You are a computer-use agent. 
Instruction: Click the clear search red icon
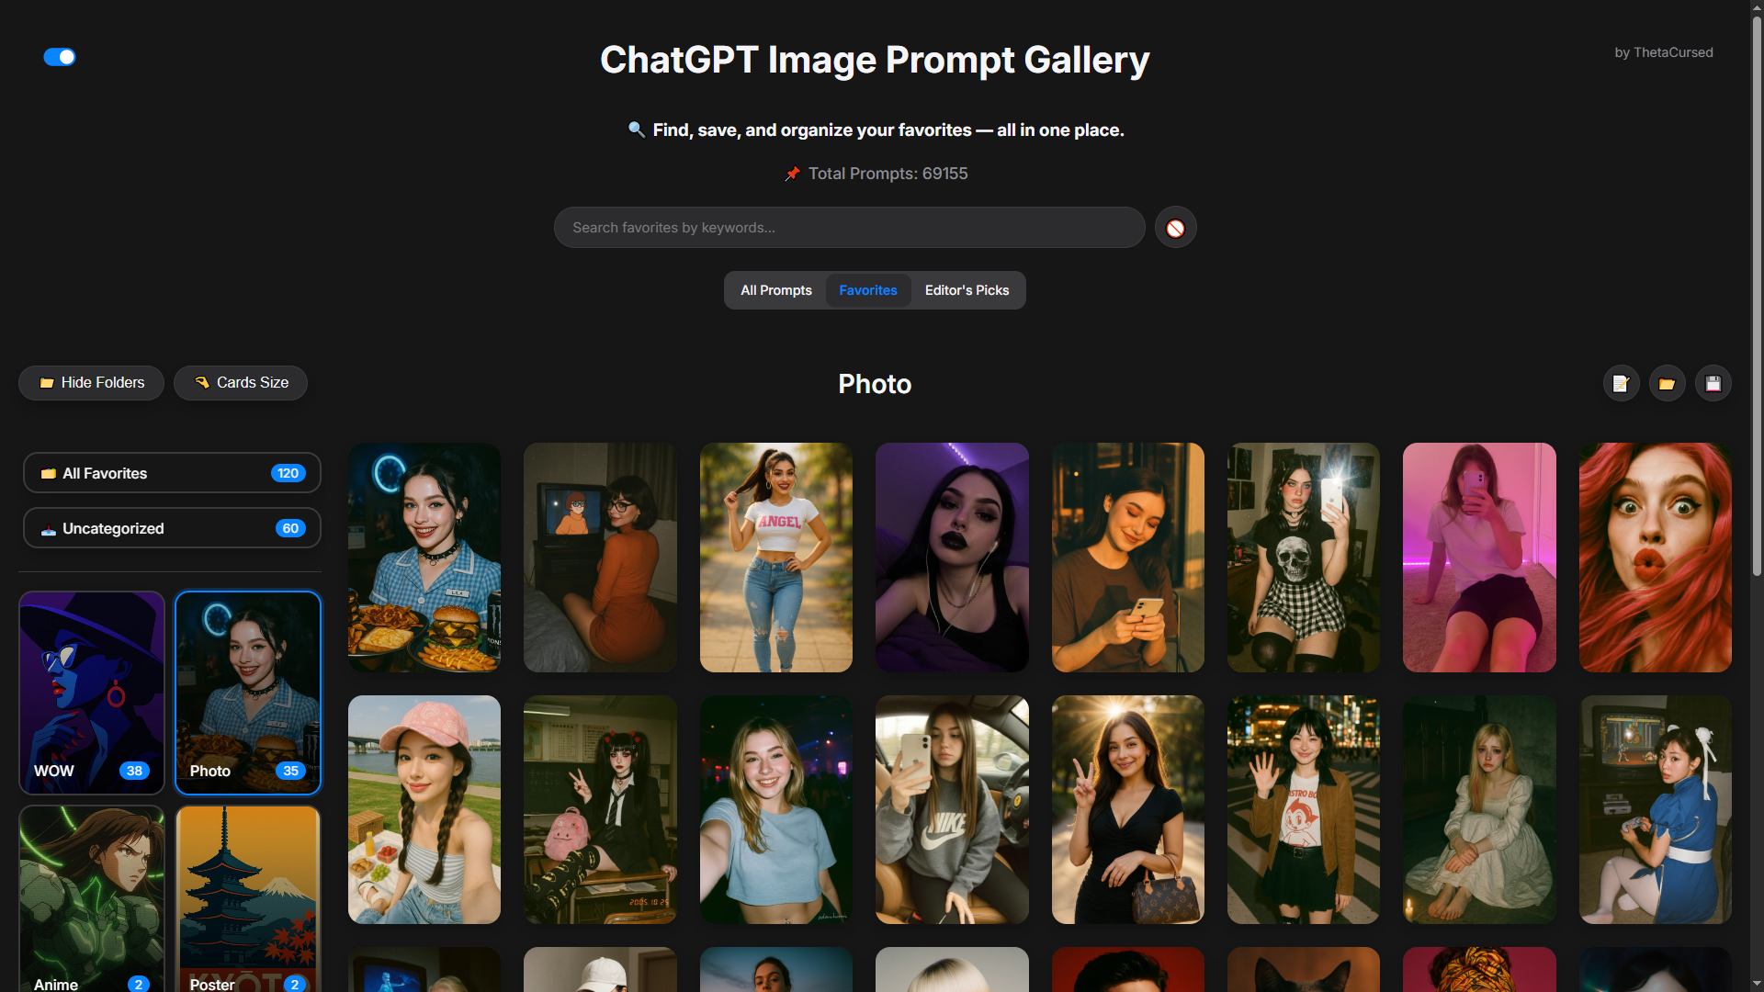tap(1175, 228)
